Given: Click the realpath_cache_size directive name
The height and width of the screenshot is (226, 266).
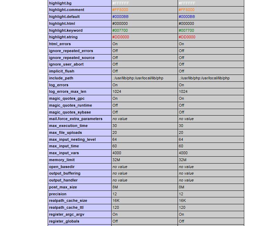Looking at the screenshot, I should tap(68, 200).
